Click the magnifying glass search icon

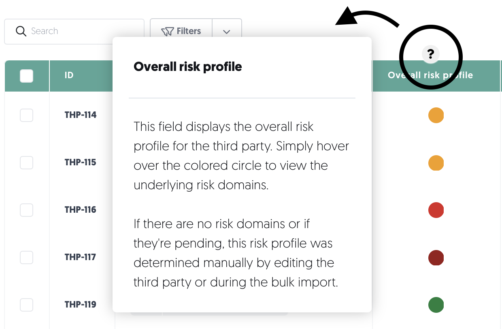(x=21, y=31)
